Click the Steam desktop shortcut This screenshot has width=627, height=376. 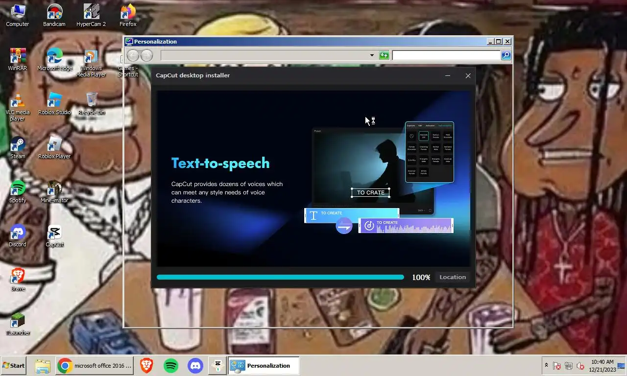tap(17, 147)
